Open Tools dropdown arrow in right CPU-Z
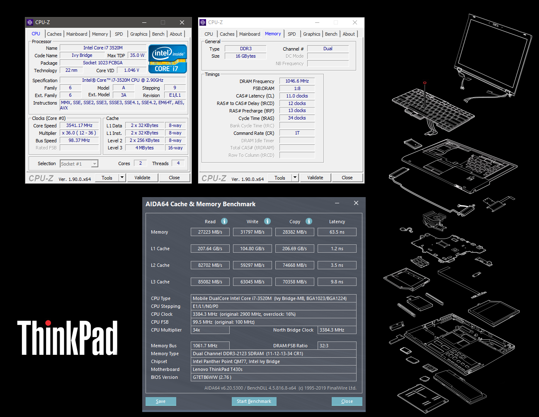539x417 pixels. (295, 178)
